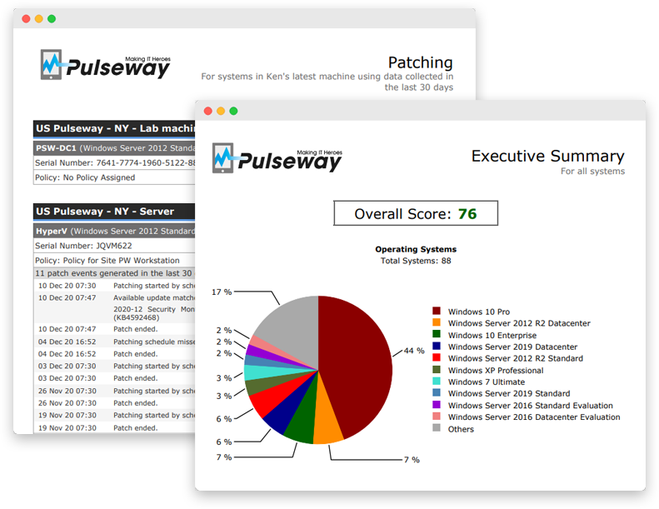Click the Pulseway logo in the Patching report
The width and height of the screenshot is (659, 509).
click(x=105, y=64)
